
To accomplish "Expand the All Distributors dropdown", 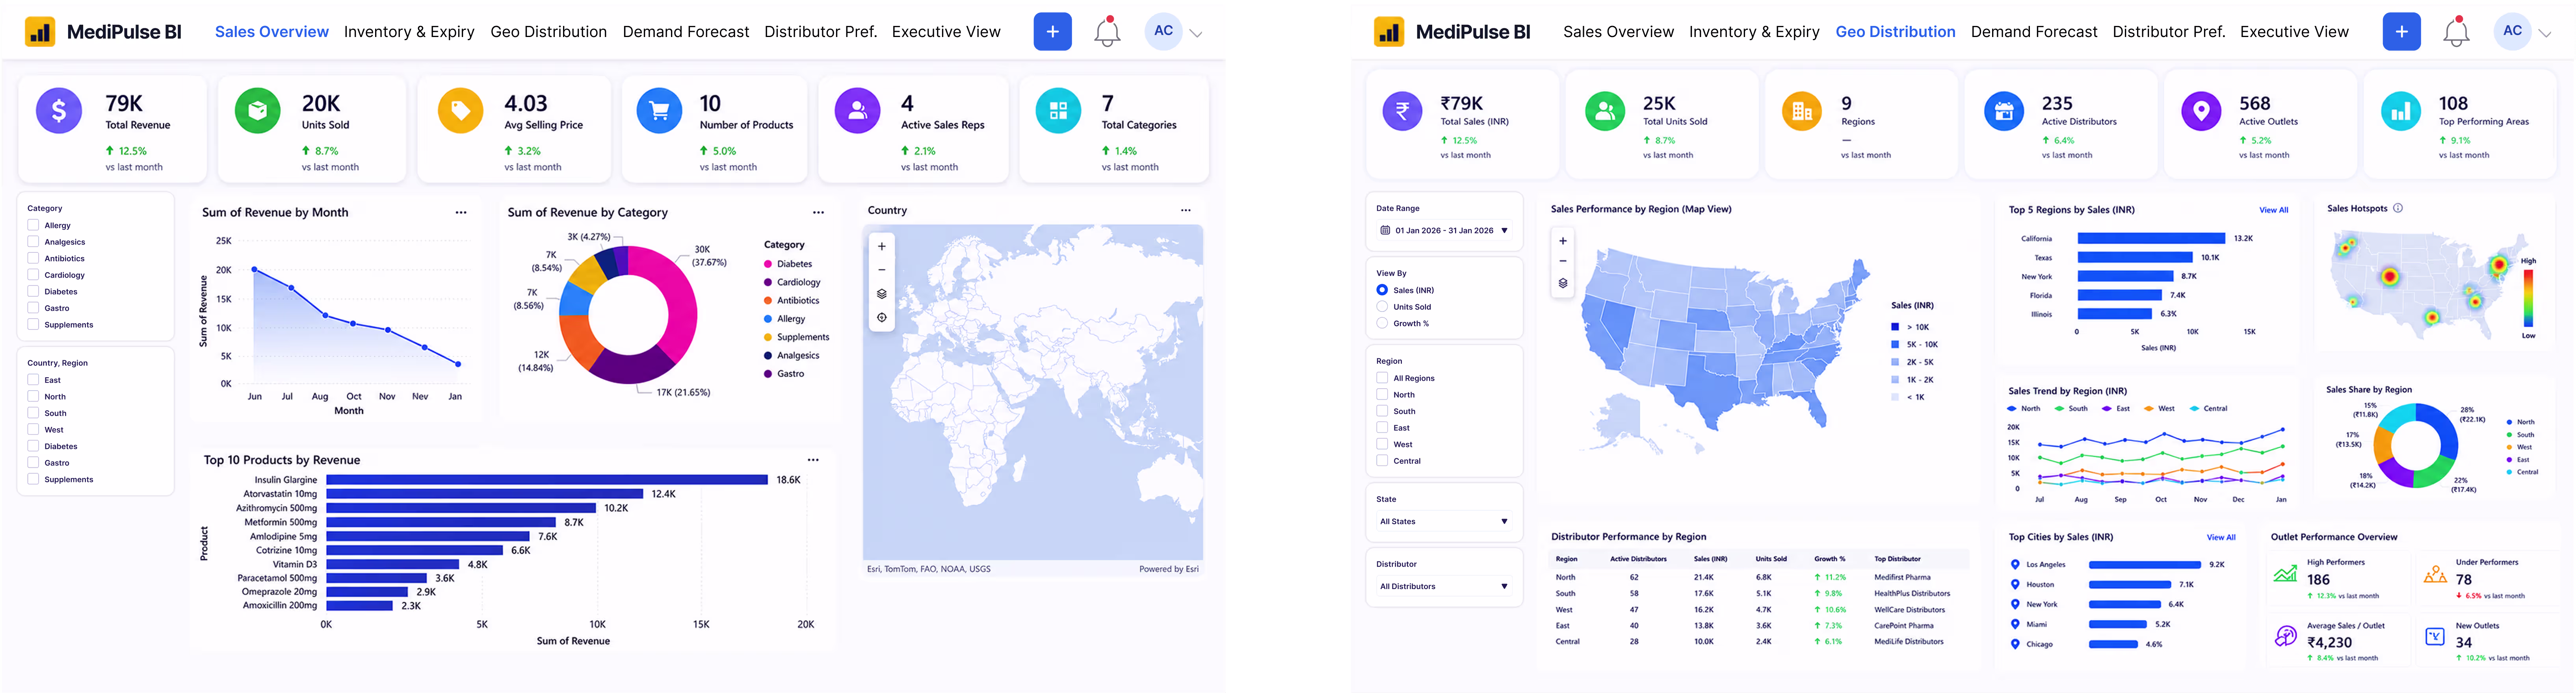I will coord(1444,586).
